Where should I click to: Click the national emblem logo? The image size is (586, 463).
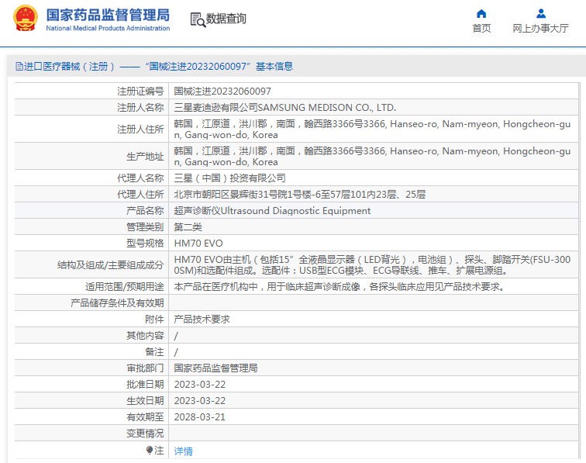(x=25, y=19)
